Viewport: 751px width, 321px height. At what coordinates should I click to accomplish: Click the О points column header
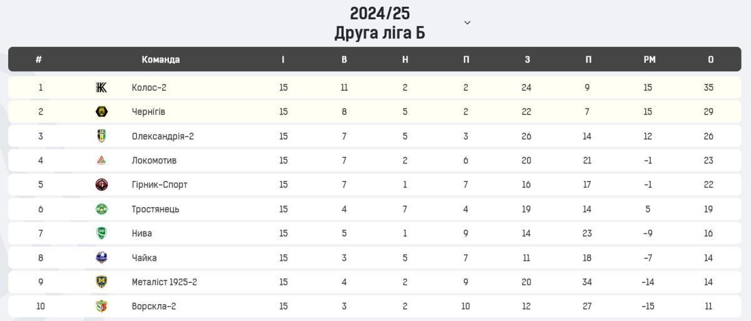coord(710,59)
